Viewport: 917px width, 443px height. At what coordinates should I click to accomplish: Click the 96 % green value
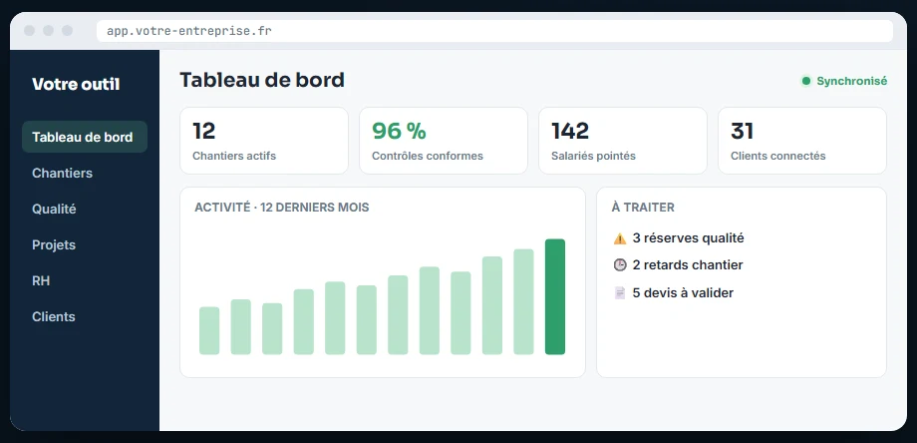tap(400, 131)
